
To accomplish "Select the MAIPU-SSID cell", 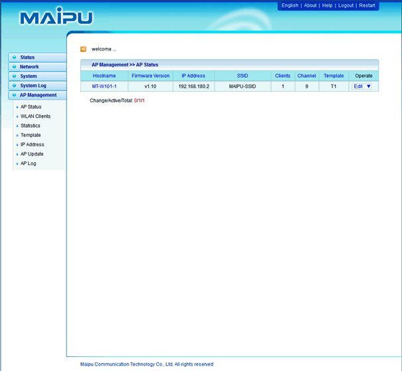I will coord(243,86).
